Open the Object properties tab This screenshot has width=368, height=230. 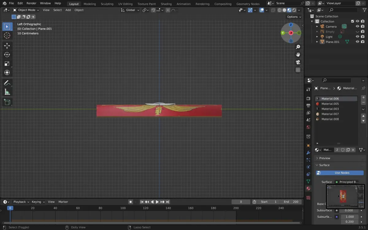click(x=309, y=146)
